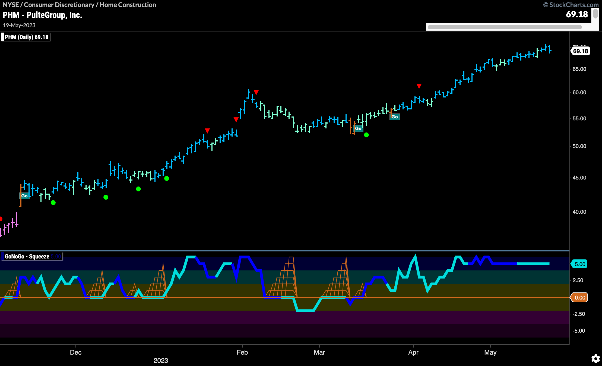Click the 2.50 oscillator axis label
This screenshot has height=366, width=602.
point(578,280)
